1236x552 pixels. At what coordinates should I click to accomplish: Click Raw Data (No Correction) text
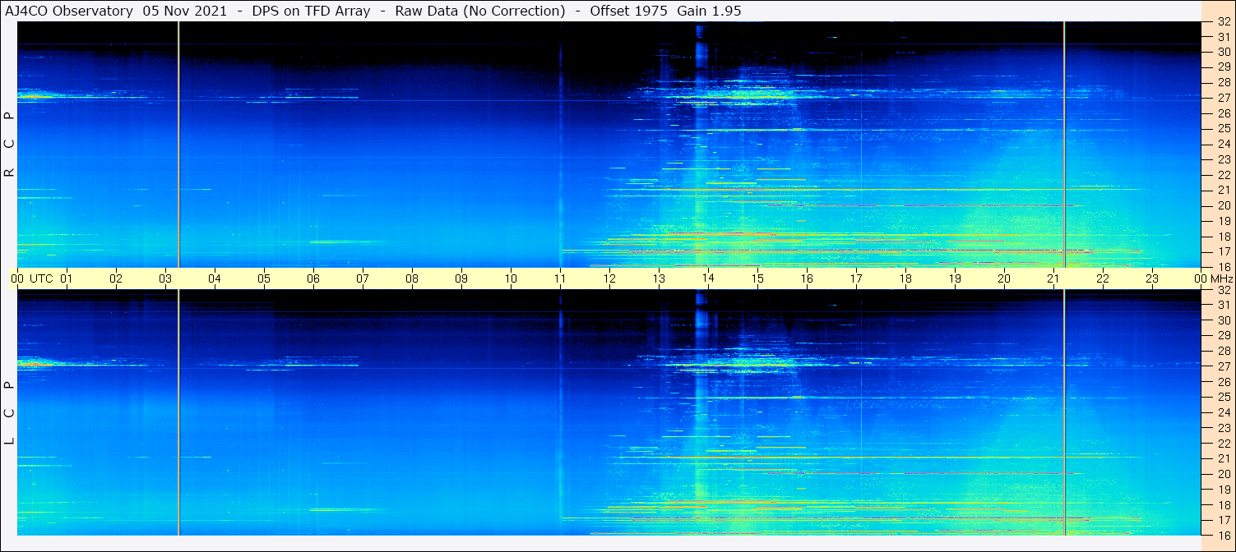click(x=480, y=11)
